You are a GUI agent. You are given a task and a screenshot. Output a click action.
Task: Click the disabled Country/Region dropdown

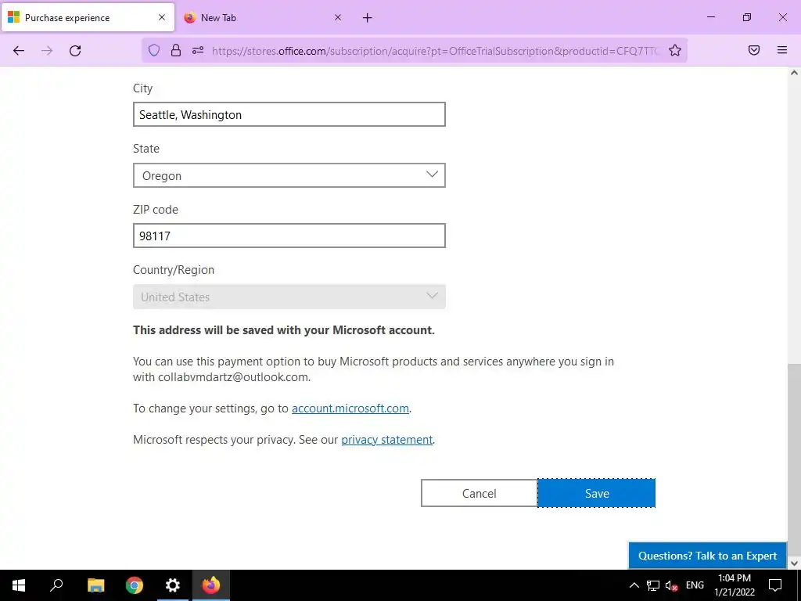tap(289, 297)
